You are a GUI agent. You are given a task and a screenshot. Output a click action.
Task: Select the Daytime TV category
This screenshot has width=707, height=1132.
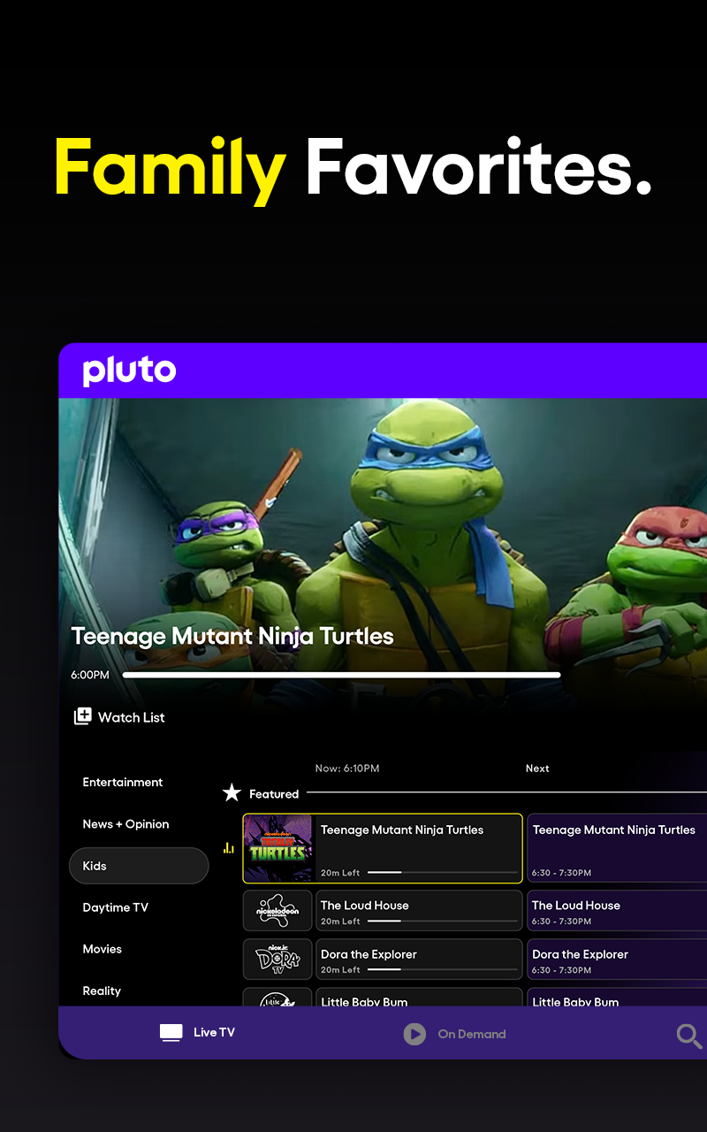pyautogui.click(x=116, y=907)
